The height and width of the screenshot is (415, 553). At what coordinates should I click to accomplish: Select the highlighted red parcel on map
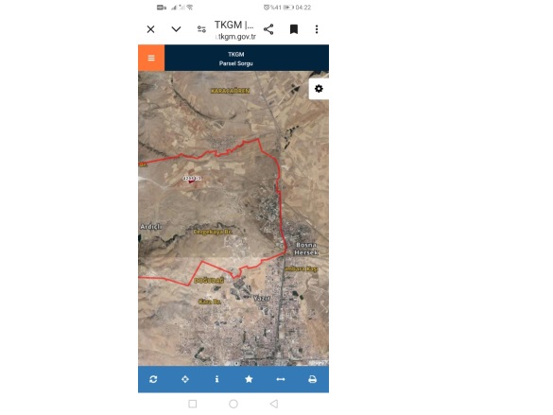[192, 182]
